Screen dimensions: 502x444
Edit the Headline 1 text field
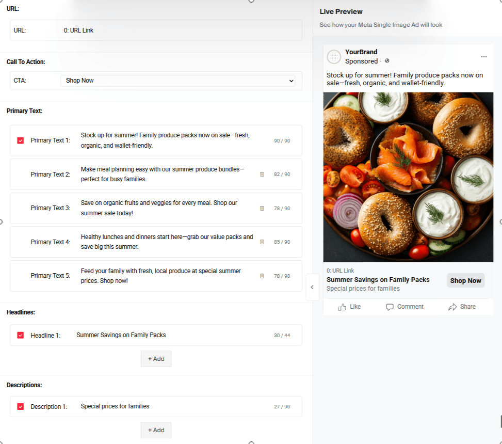point(170,335)
